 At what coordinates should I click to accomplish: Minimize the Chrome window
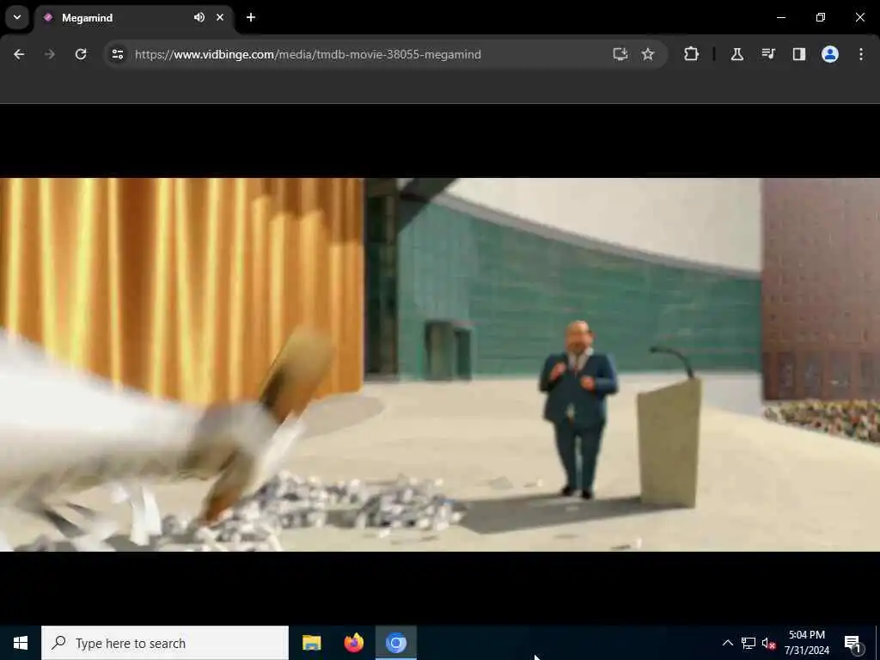click(780, 17)
